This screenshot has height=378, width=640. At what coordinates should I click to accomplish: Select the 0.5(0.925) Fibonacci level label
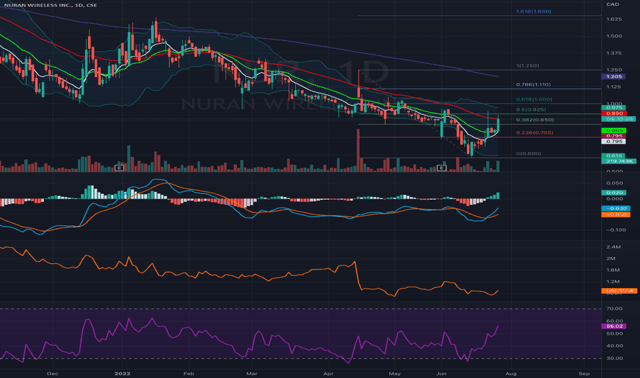531,109
